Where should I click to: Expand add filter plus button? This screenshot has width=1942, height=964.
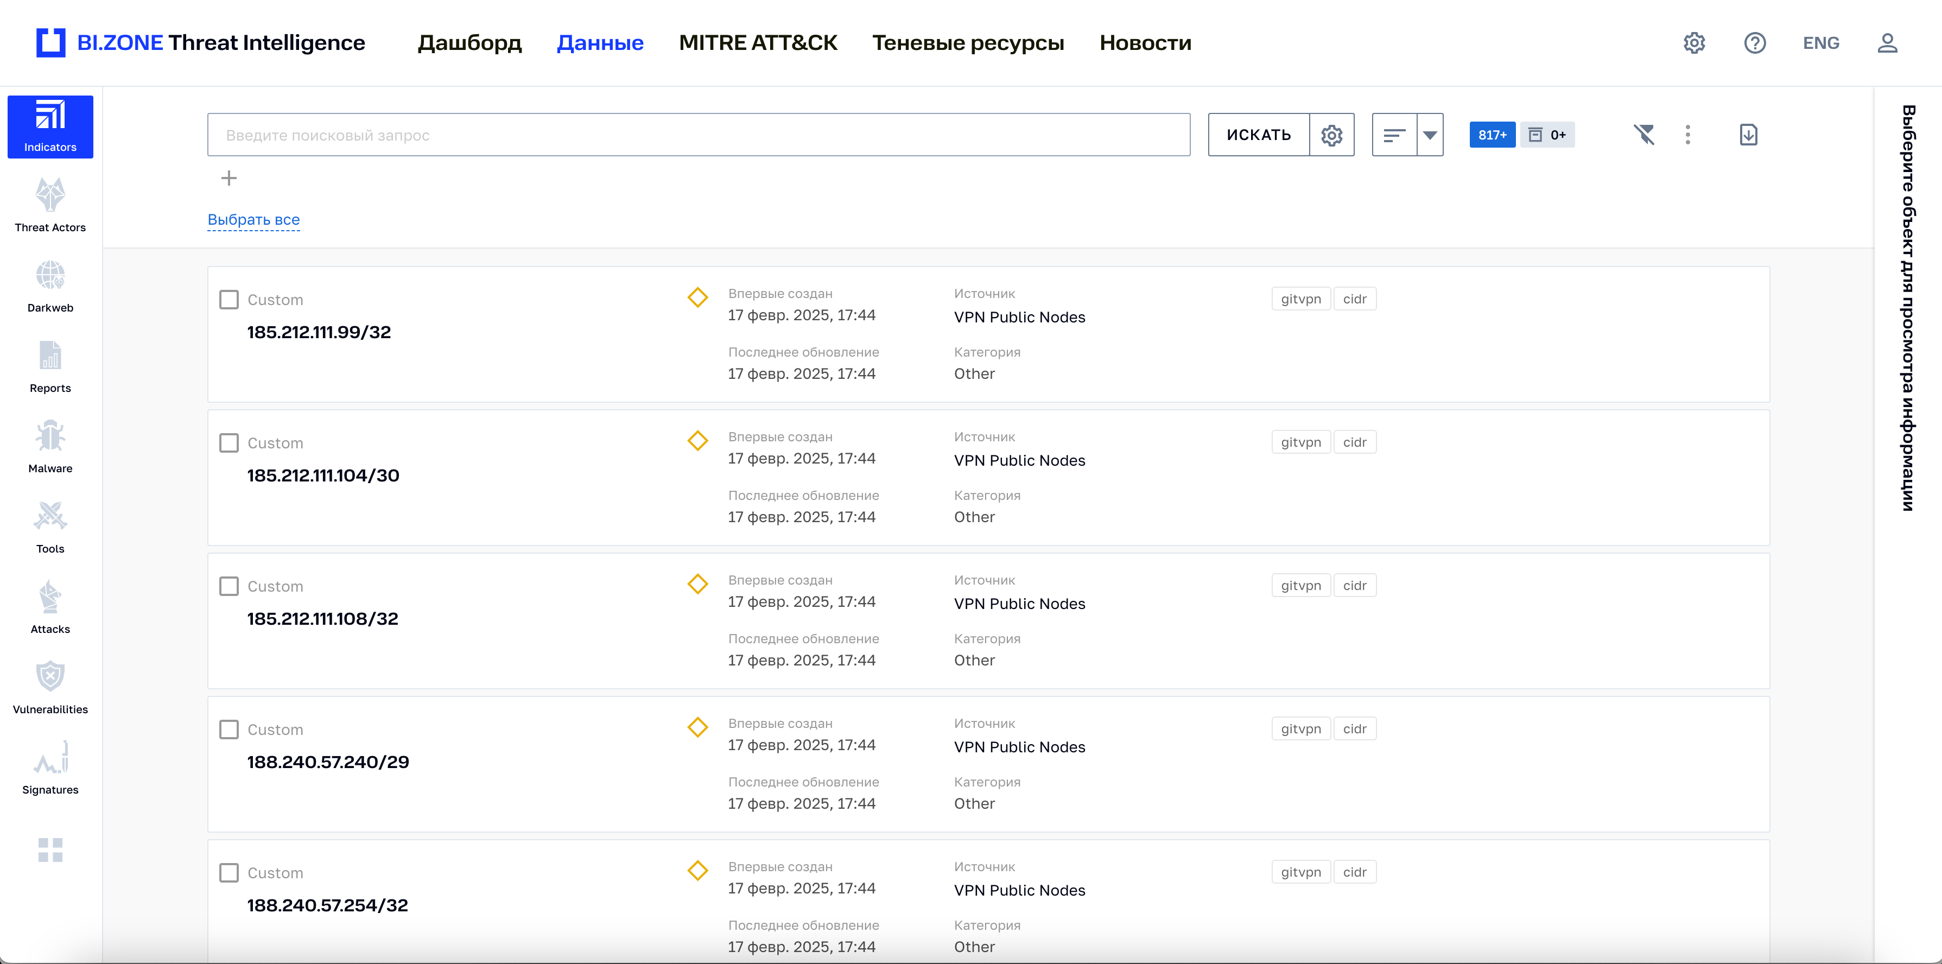[x=229, y=178]
